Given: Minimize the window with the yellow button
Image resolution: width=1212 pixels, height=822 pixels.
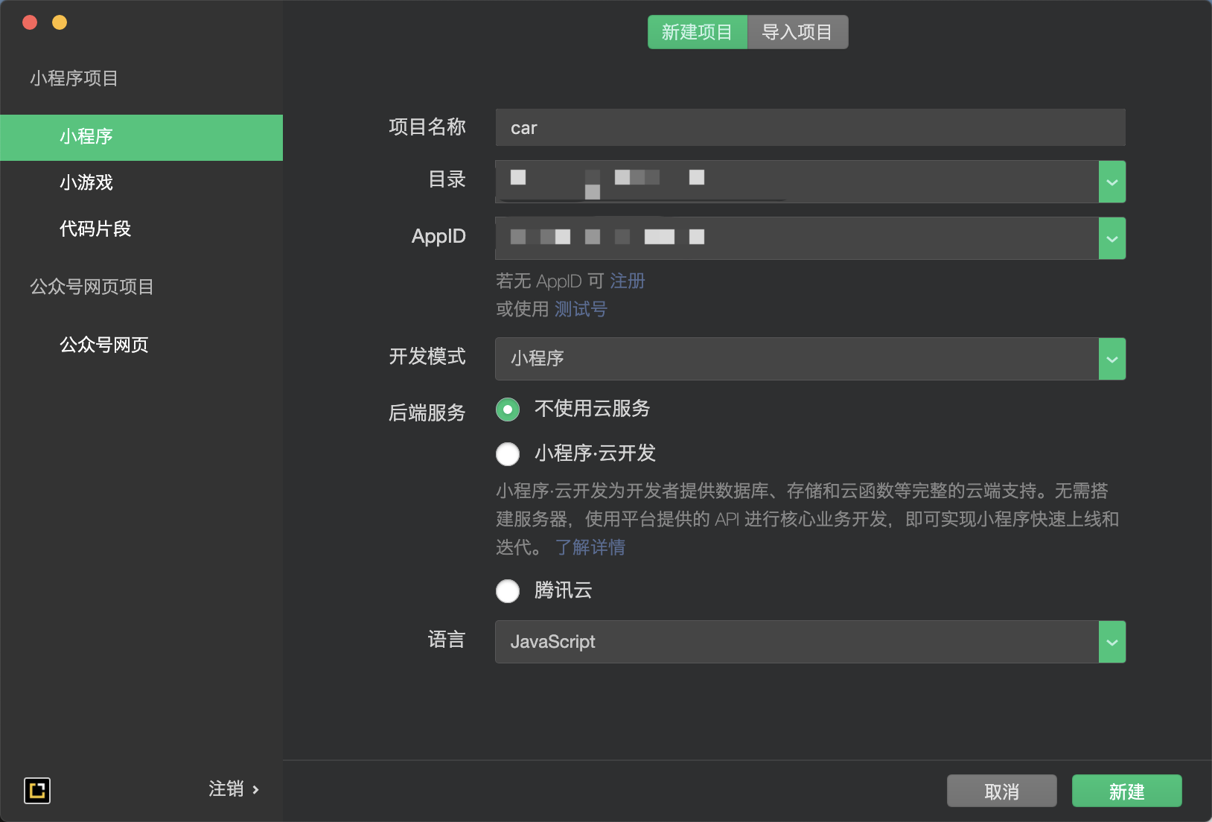Looking at the screenshot, I should tap(60, 22).
